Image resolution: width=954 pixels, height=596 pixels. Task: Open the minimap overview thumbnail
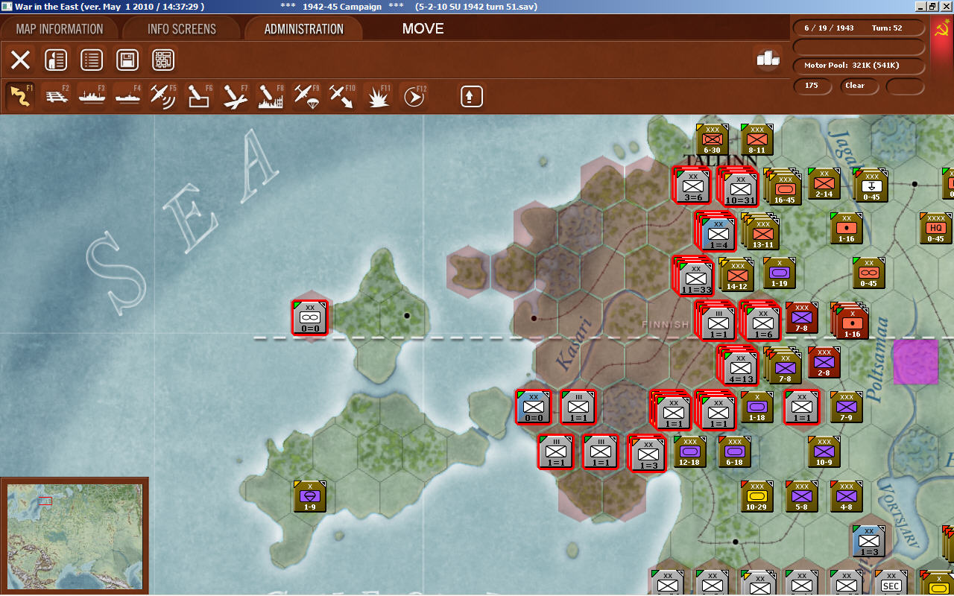pos(74,537)
